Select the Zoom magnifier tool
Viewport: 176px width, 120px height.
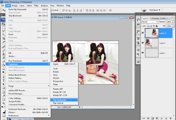click(x=4, y=103)
